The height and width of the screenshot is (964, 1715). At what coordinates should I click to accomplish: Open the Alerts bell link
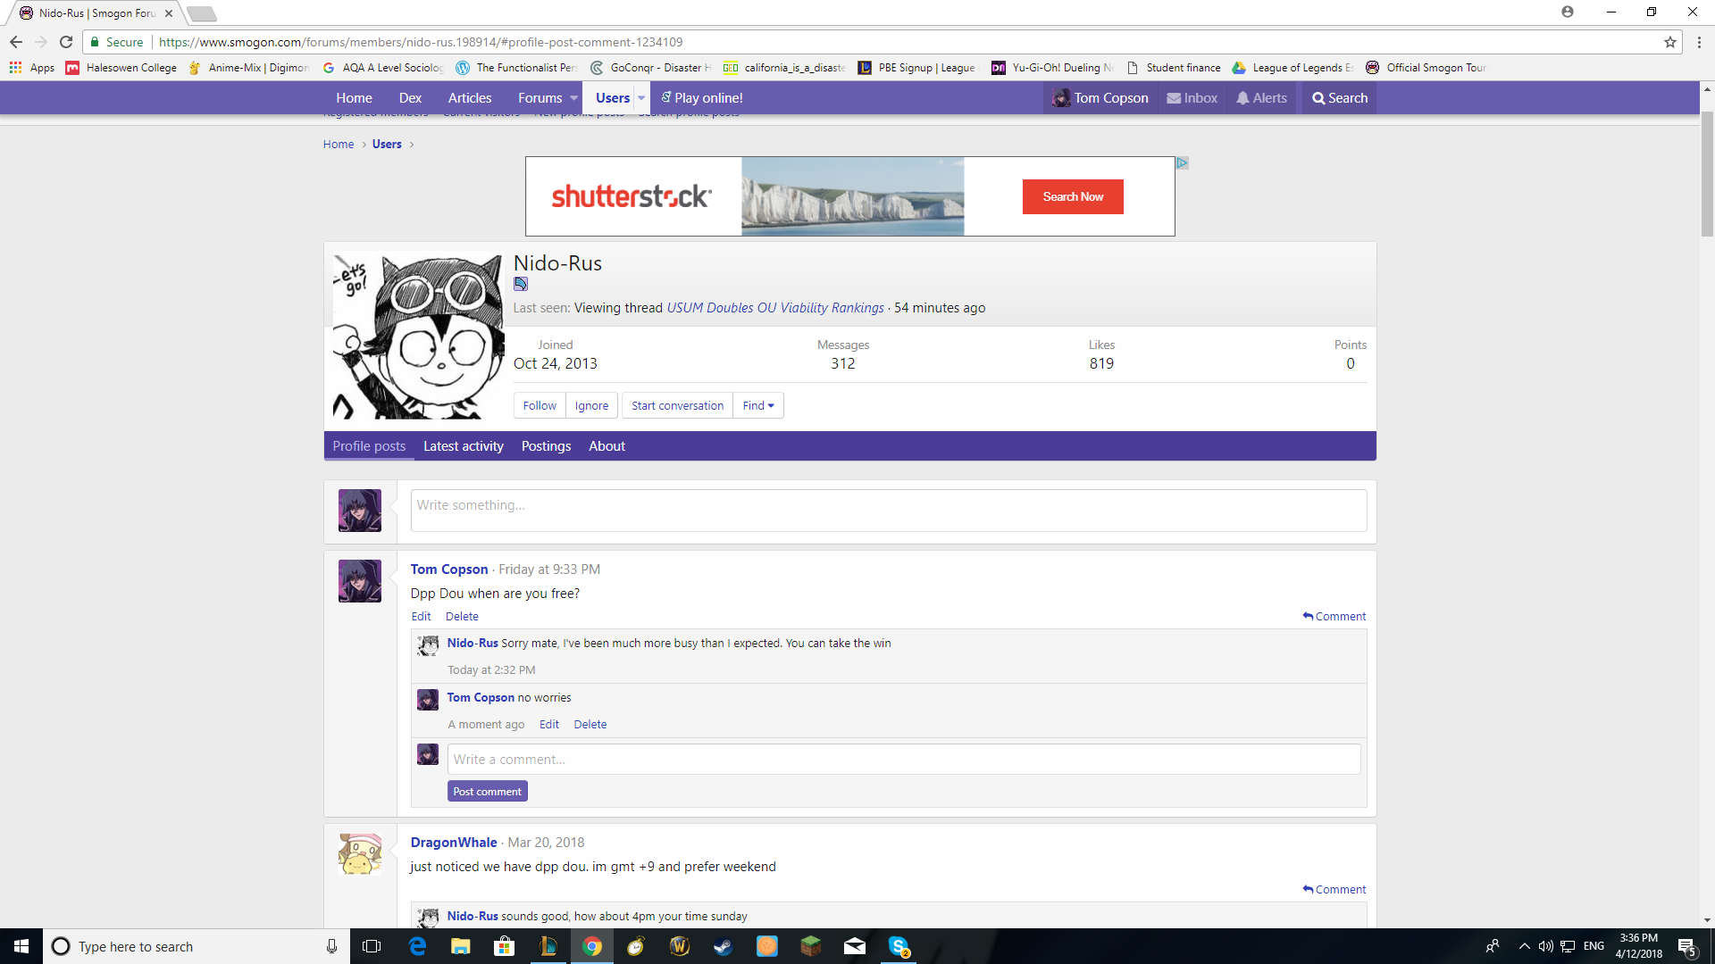pos(1261,98)
